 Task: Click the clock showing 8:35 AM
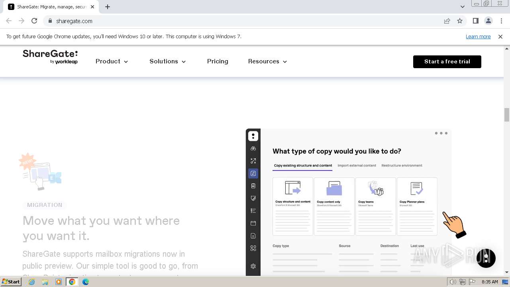pos(490,282)
